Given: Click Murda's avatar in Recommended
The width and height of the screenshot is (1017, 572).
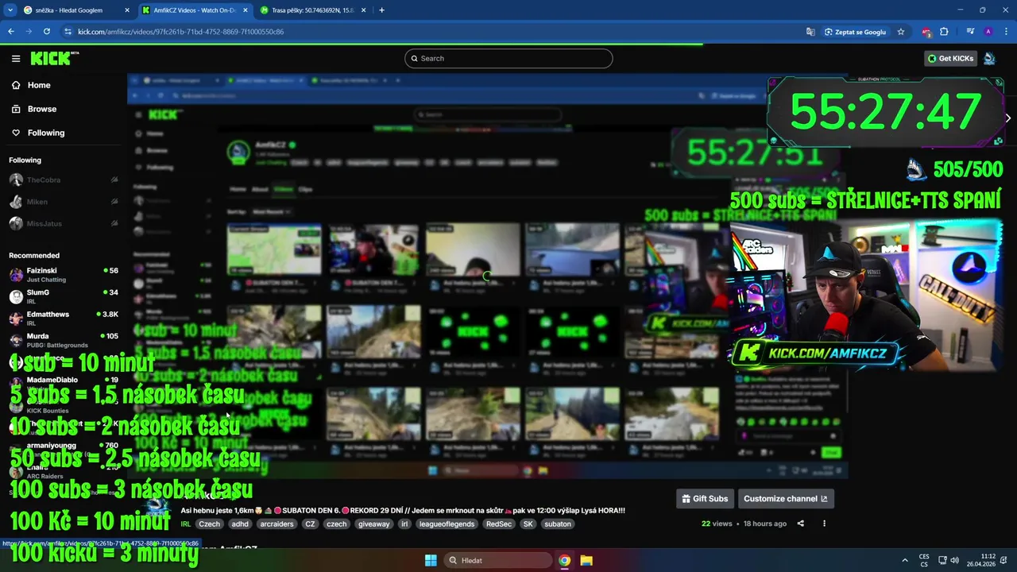Looking at the screenshot, I should pyautogui.click(x=16, y=340).
